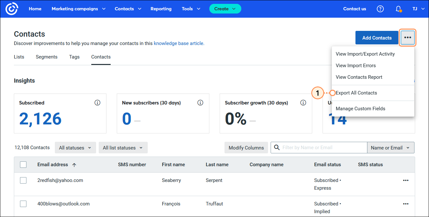Open the All list statuses filter
429x217 pixels.
tap(123, 148)
